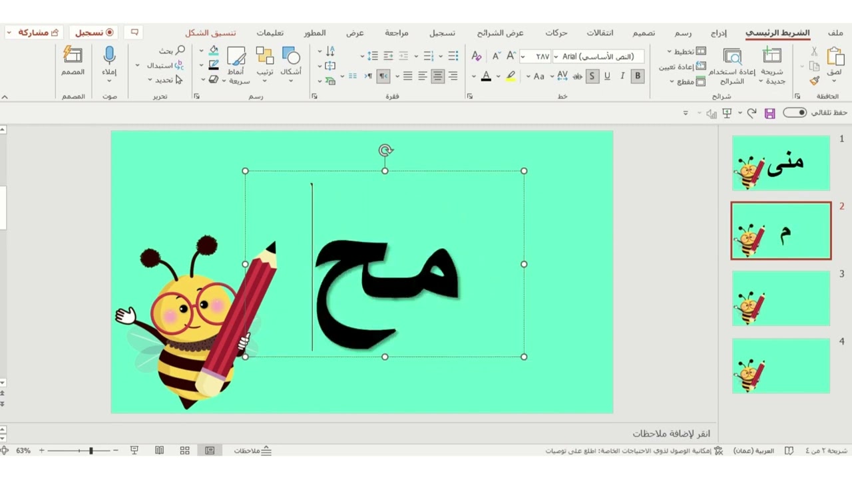Switch to Reading view icon
This screenshot has height=479, width=852.
click(159, 450)
